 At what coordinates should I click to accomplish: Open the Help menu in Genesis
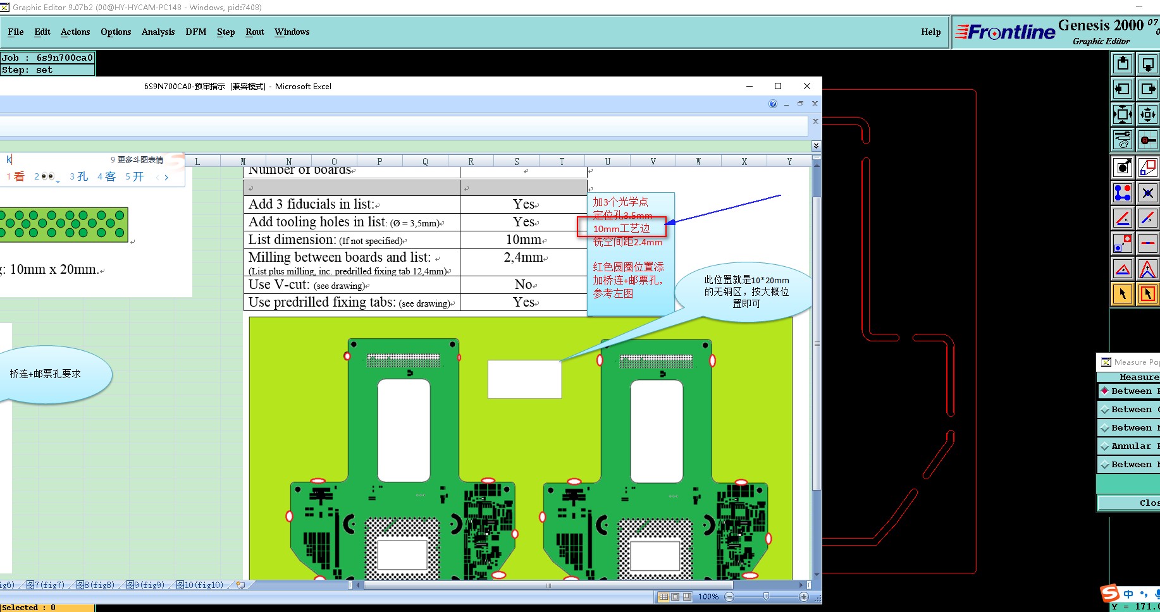click(931, 32)
